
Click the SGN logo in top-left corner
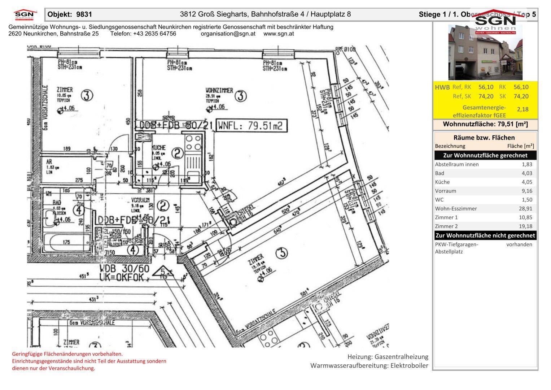point(25,15)
